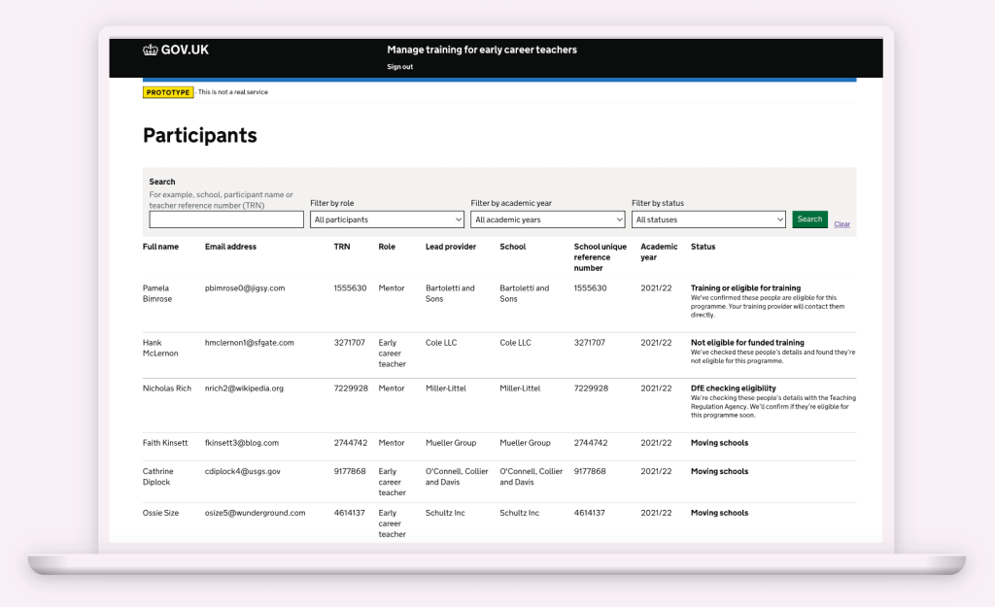The width and height of the screenshot is (995, 607).
Task: Click the Manage training for early career teachers title
Action: (482, 50)
